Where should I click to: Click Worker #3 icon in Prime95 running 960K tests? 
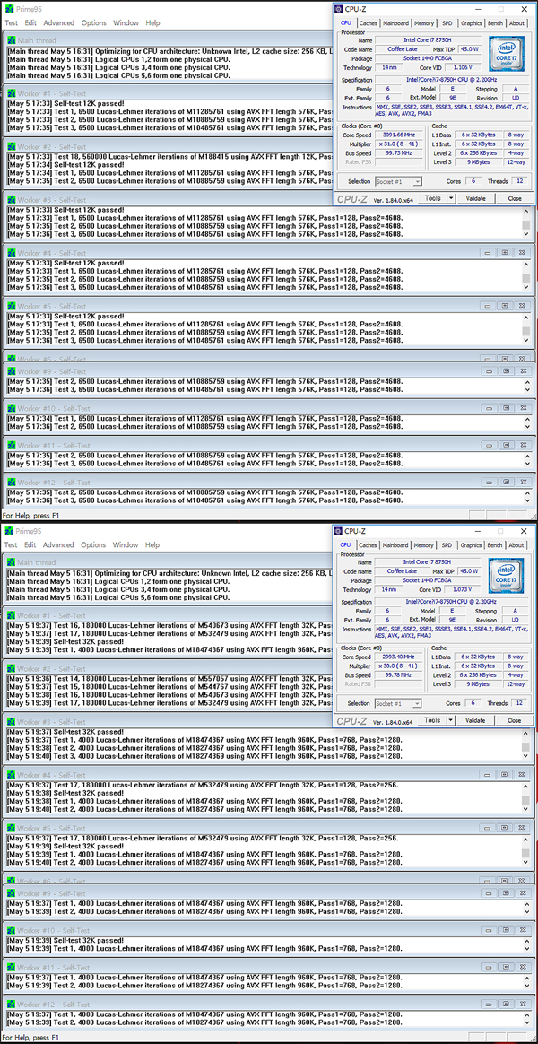tap(11, 722)
